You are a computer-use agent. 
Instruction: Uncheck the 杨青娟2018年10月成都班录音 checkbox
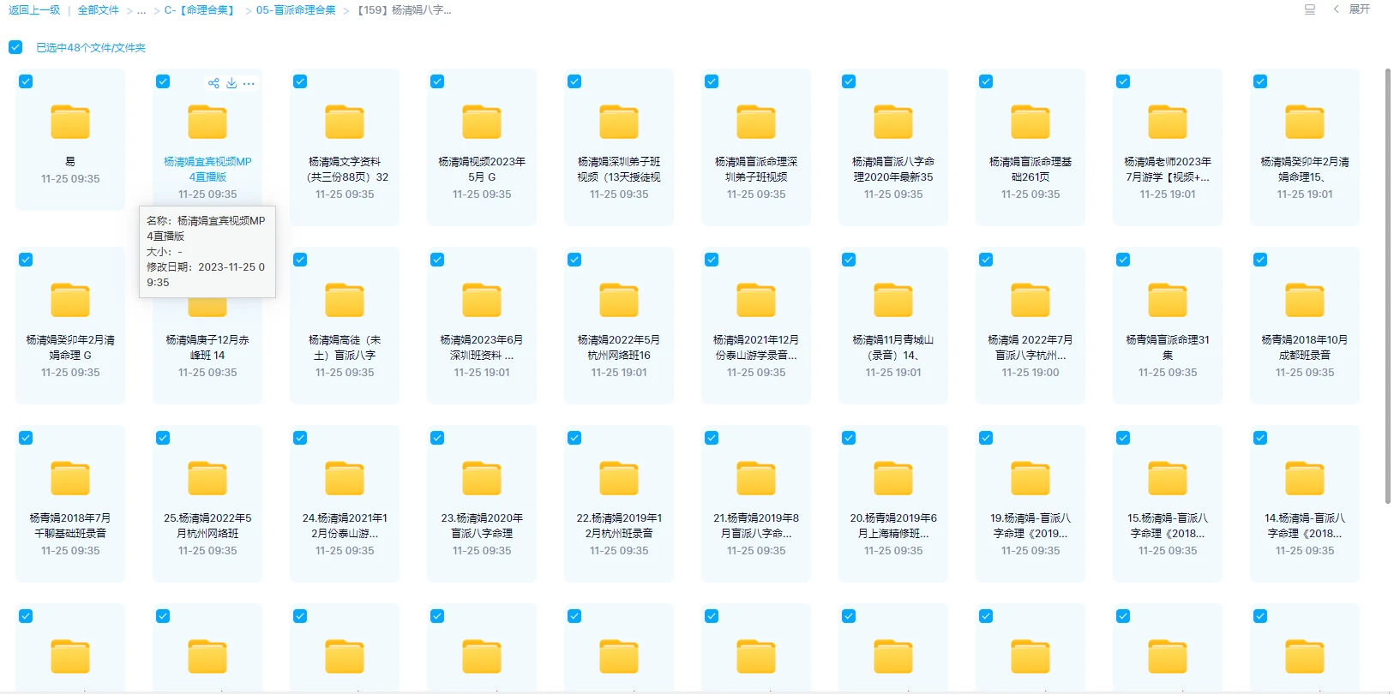pos(1260,260)
